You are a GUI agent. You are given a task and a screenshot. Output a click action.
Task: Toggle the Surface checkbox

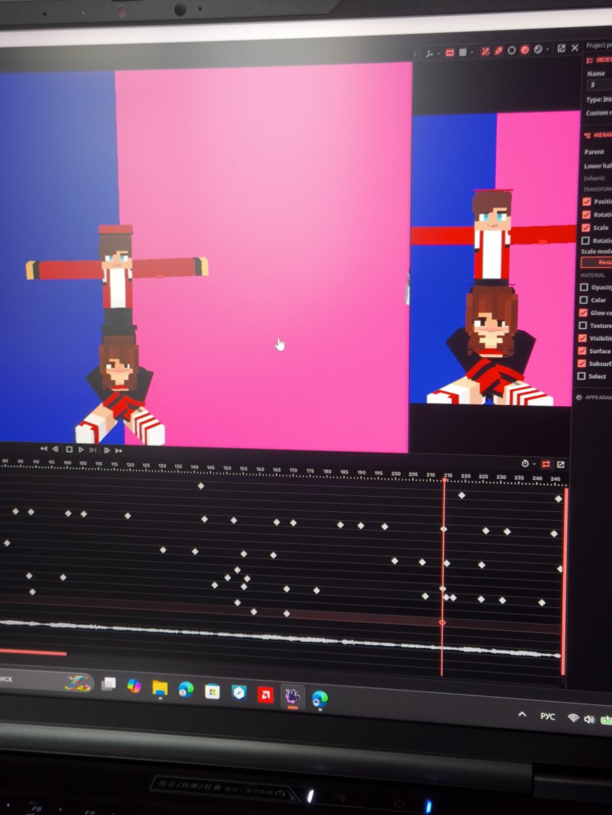[582, 351]
